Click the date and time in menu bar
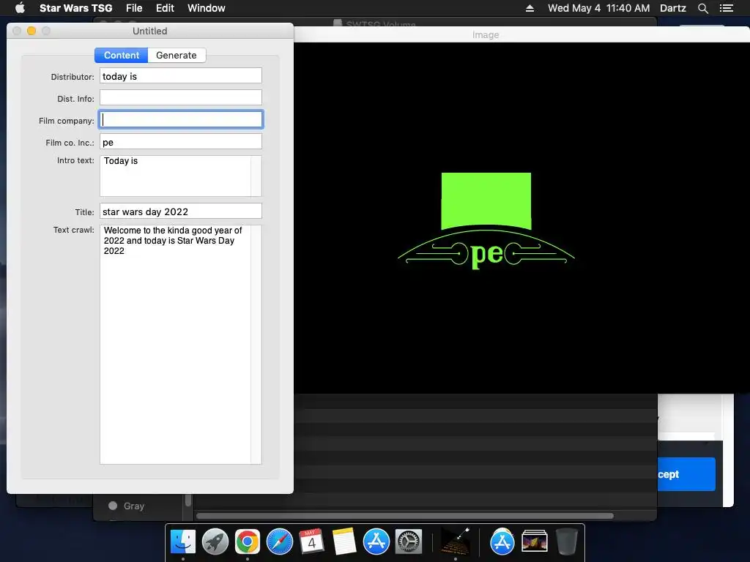The height and width of the screenshot is (562, 750). click(598, 8)
